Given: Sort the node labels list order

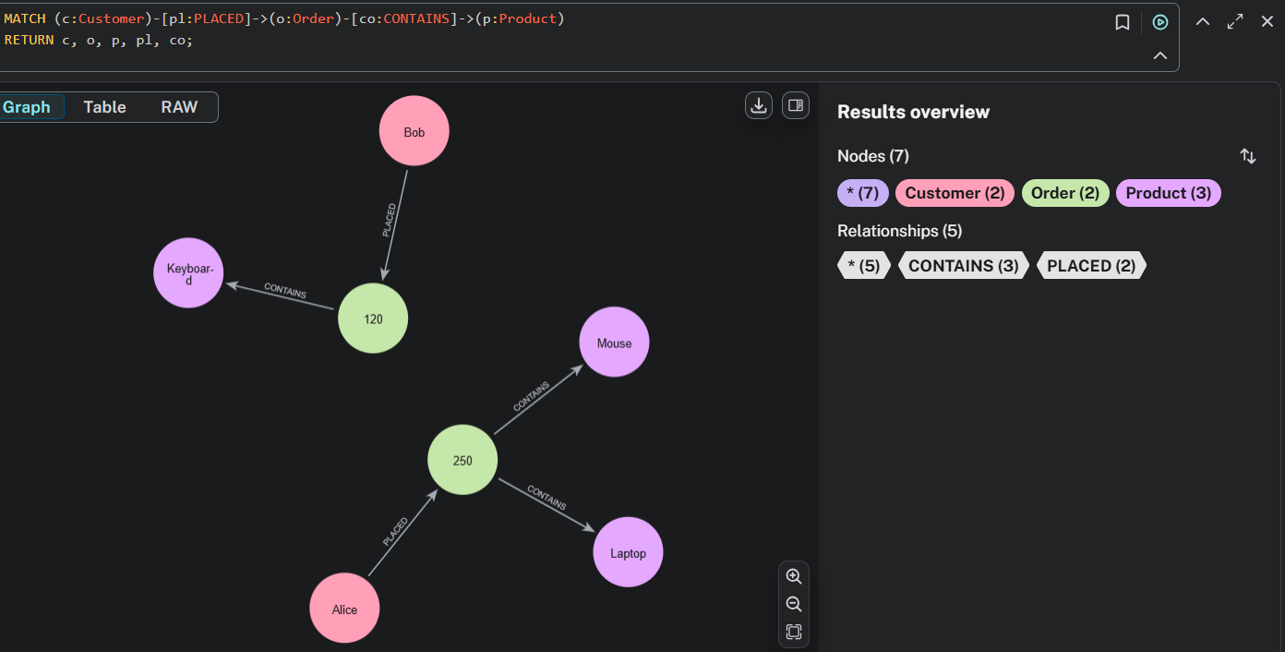Looking at the screenshot, I should pyautogui.click(x=1248, y=156).
